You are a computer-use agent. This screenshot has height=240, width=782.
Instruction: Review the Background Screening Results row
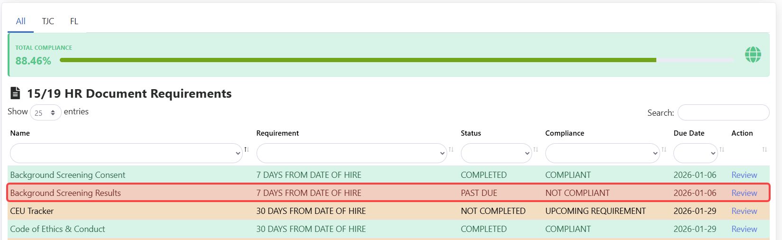pos(744,193)
